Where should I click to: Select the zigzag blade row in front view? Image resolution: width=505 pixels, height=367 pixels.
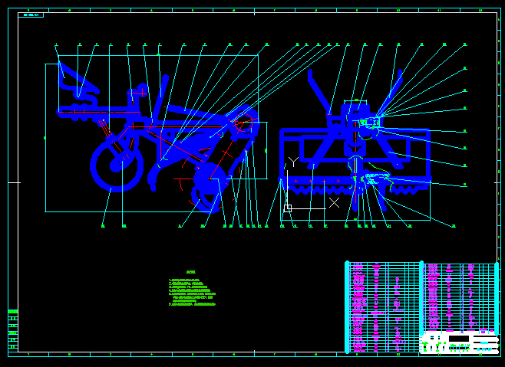pyautogui.click(x=356, y=191)
